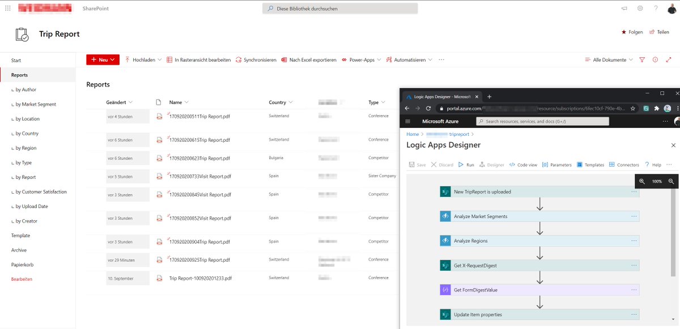Switch to Code view in Logic Apps Designer
680x329 pixels.
point(523,165)
